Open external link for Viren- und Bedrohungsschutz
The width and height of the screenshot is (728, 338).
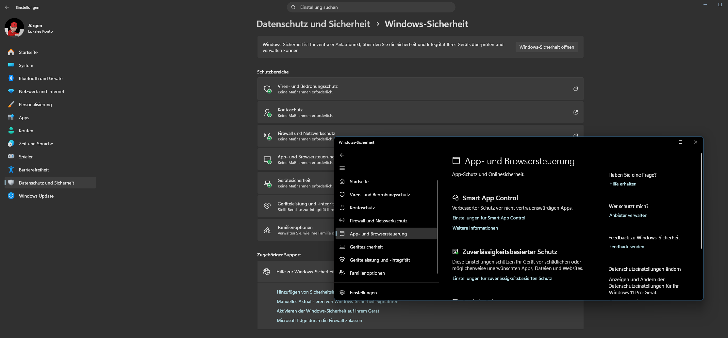(575, 89)
